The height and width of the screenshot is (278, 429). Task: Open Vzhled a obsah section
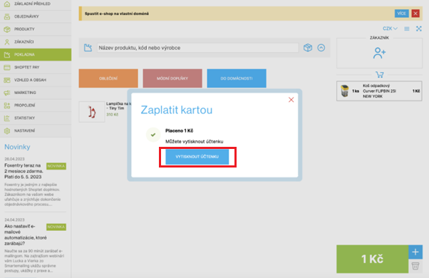point(36,80)
